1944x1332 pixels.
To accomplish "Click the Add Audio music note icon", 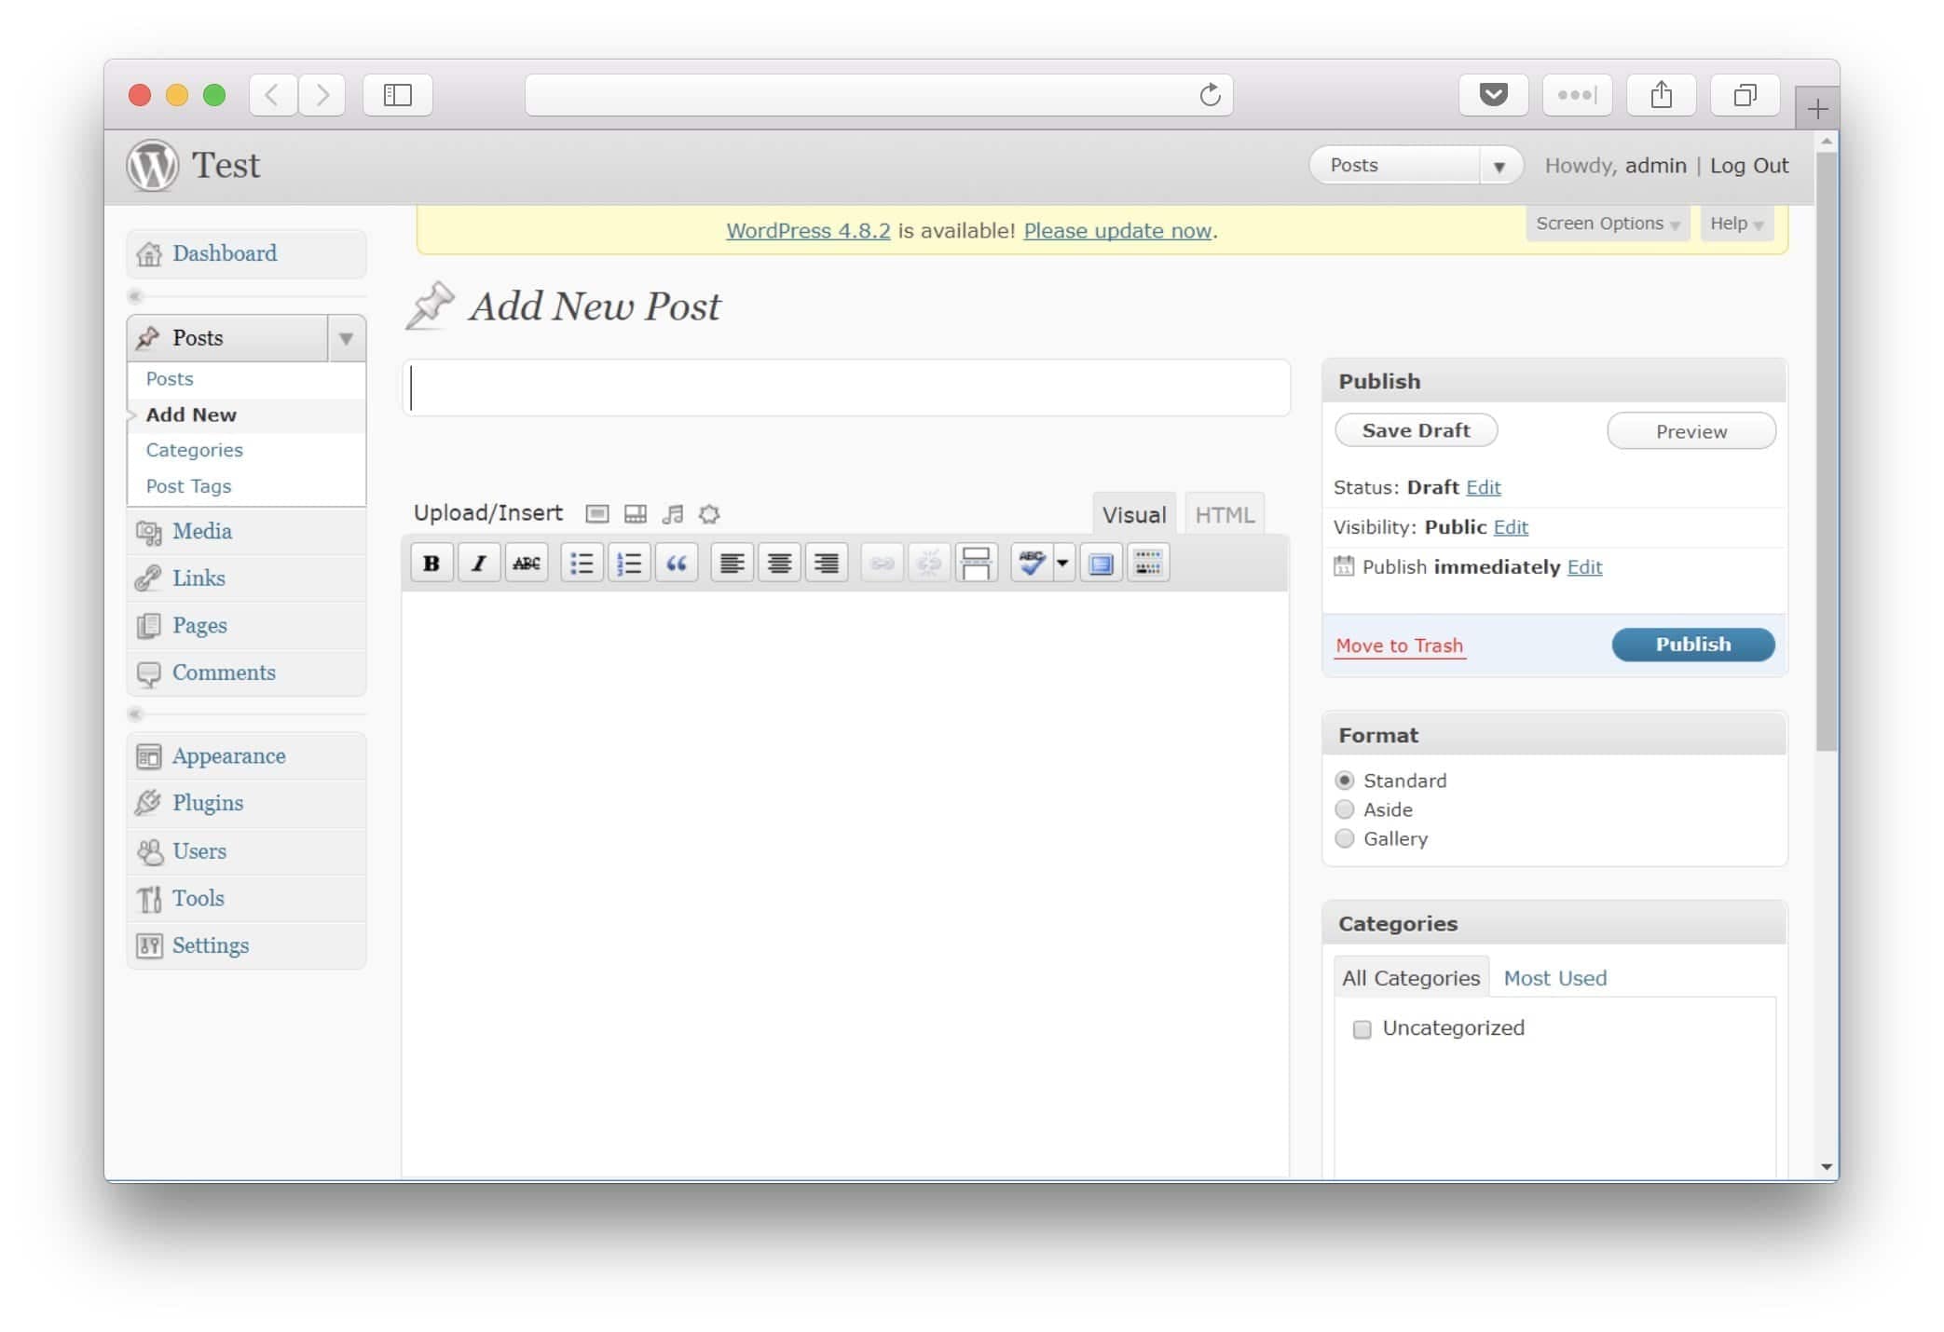I will [672, 514].
